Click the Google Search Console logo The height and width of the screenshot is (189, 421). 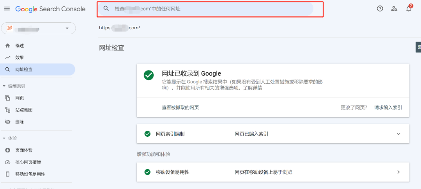click(x=50, y=9)
